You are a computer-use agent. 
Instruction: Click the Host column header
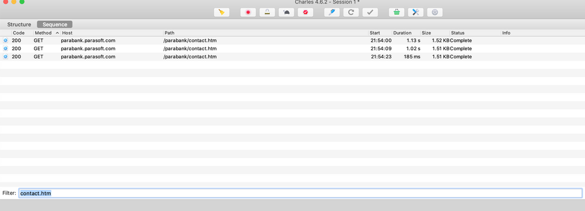pos(112,33)
